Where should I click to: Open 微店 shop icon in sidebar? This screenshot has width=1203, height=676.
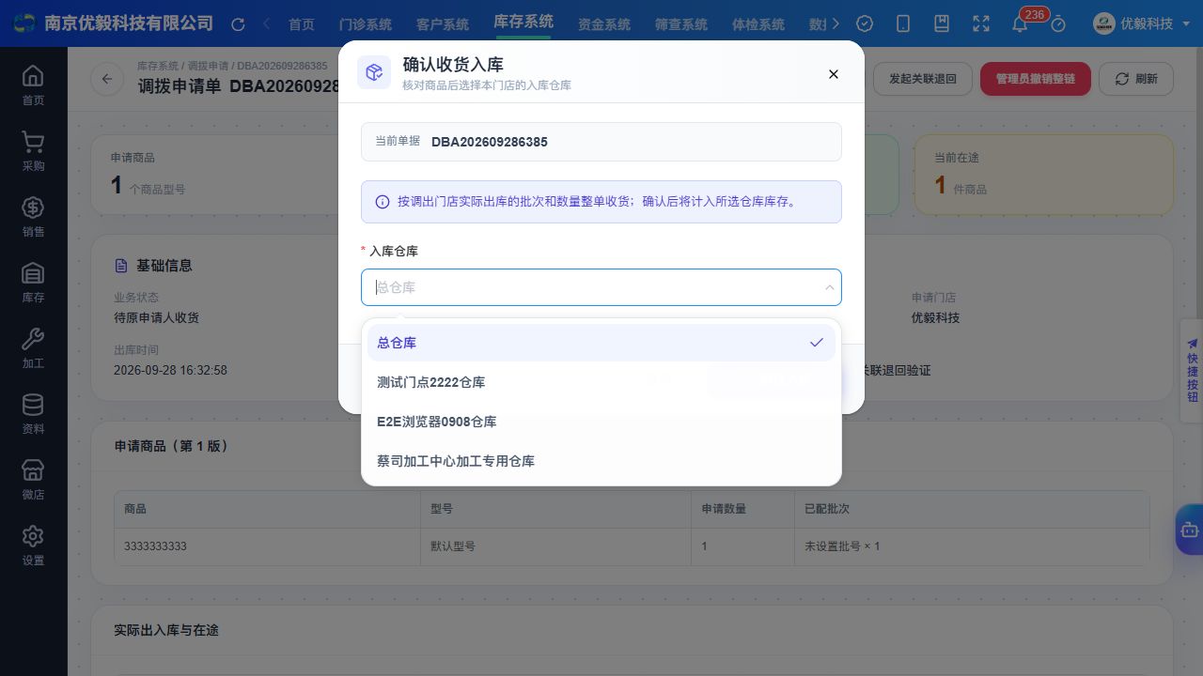[x=33, y=479]
